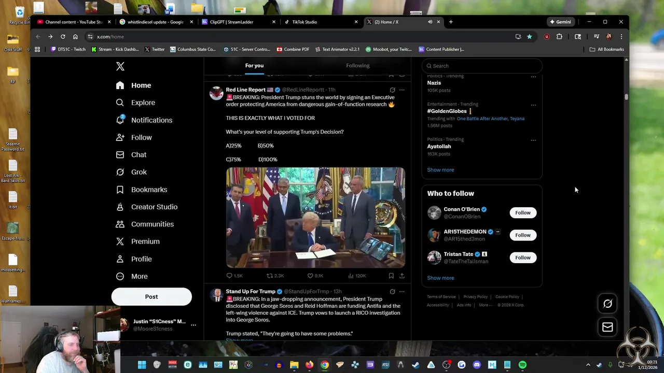
Task: Open Spotify from the taskbar
Action: (522, 365)
